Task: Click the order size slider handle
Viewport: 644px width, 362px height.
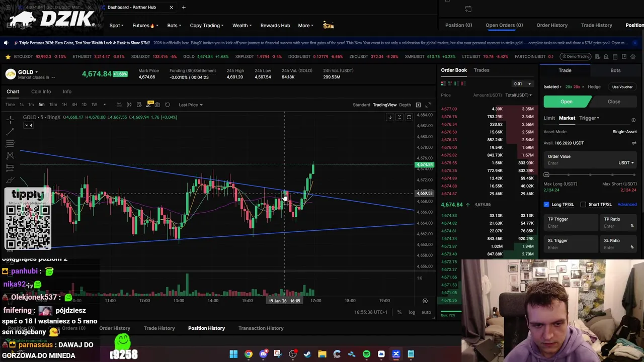Action: tap(546, 175)
